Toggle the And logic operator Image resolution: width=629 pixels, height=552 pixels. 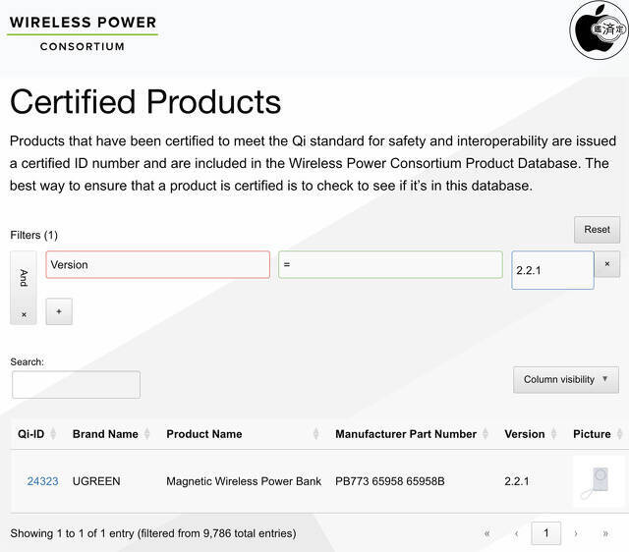[x=24, y=277]
